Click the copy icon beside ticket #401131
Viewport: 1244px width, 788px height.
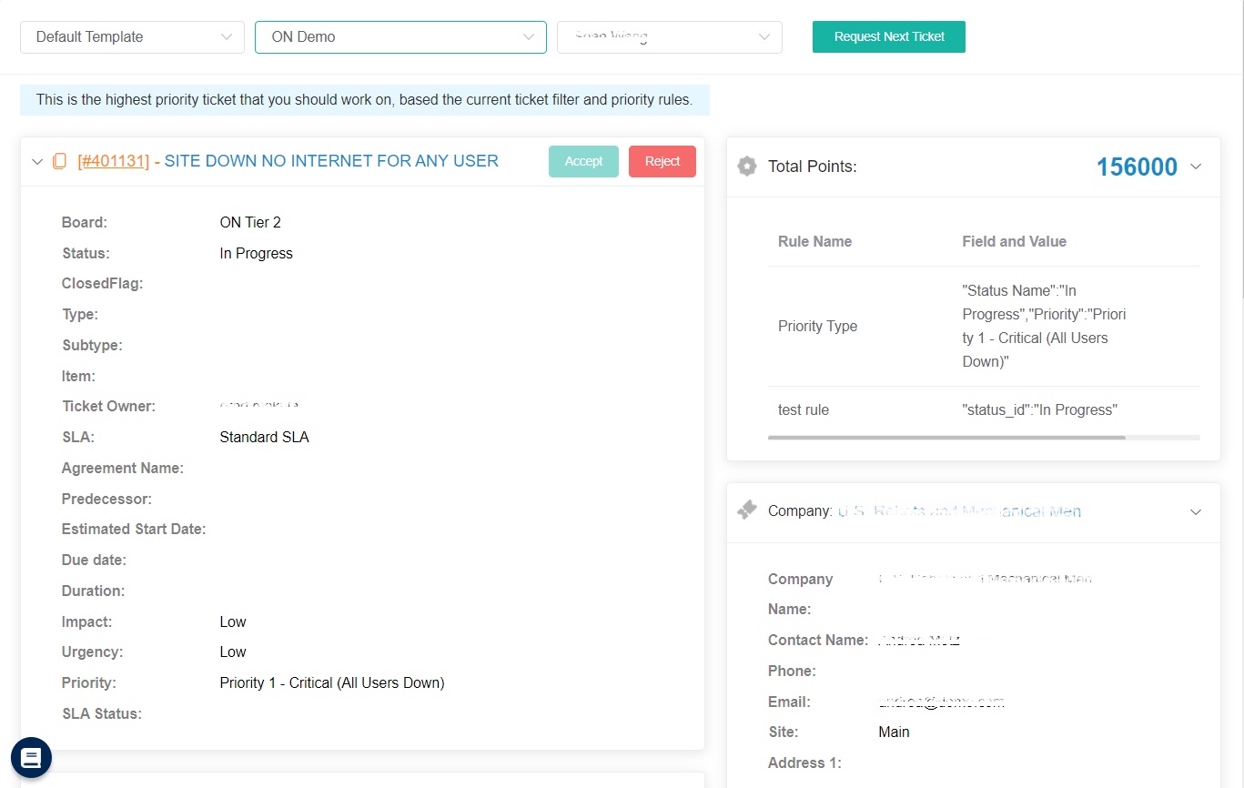pos(59,162)
